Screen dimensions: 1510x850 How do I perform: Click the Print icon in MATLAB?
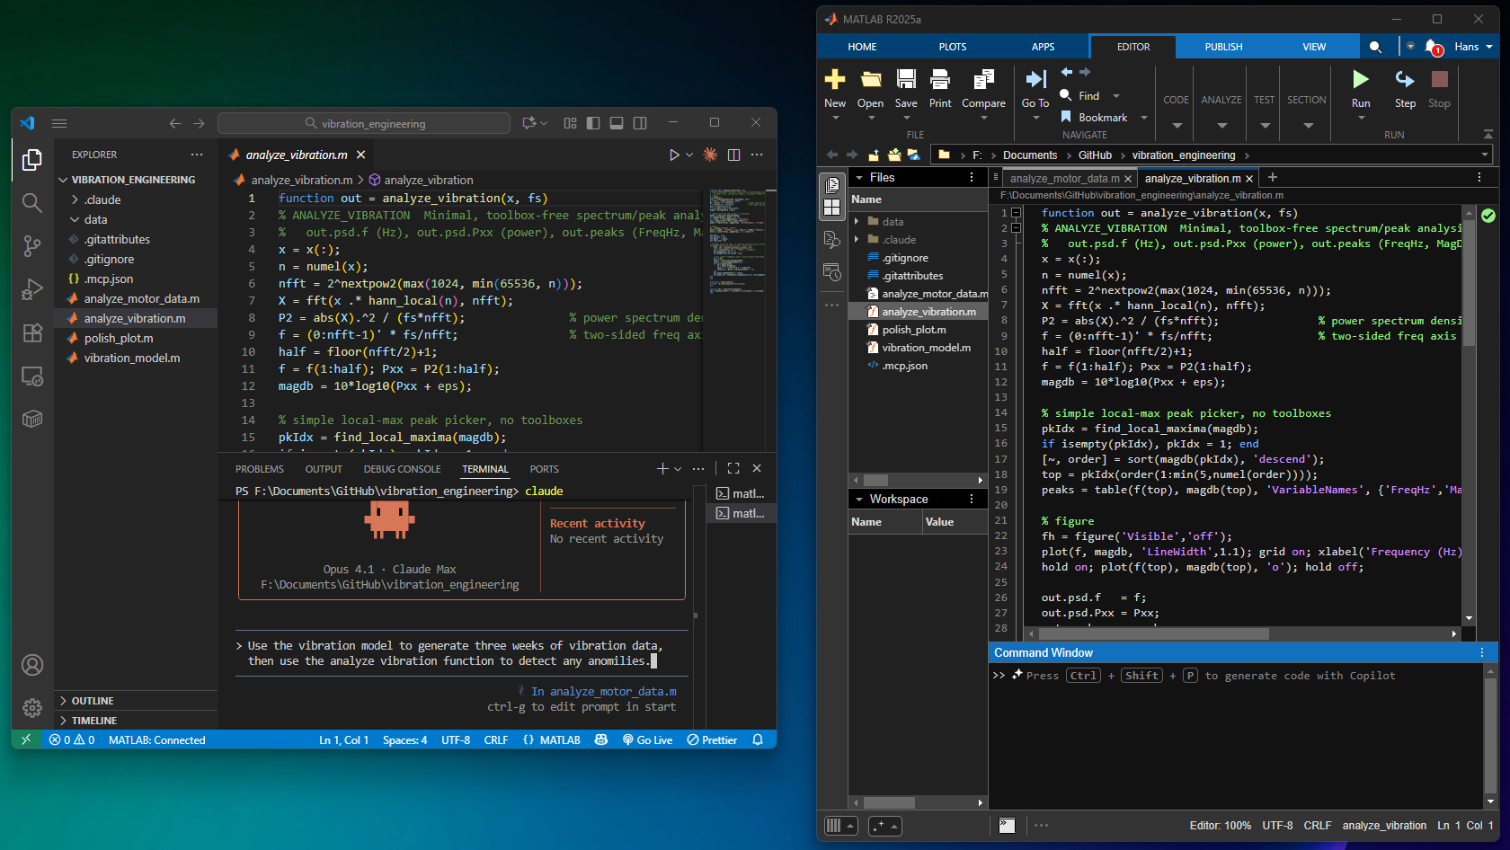click(940, 81)
